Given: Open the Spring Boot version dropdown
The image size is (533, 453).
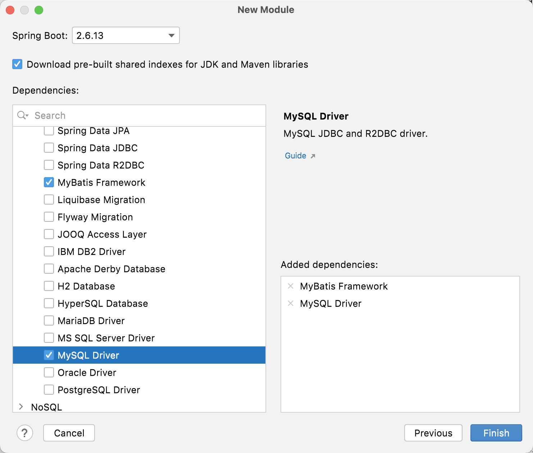Looking at the screenshot, I should coord(126,35).
